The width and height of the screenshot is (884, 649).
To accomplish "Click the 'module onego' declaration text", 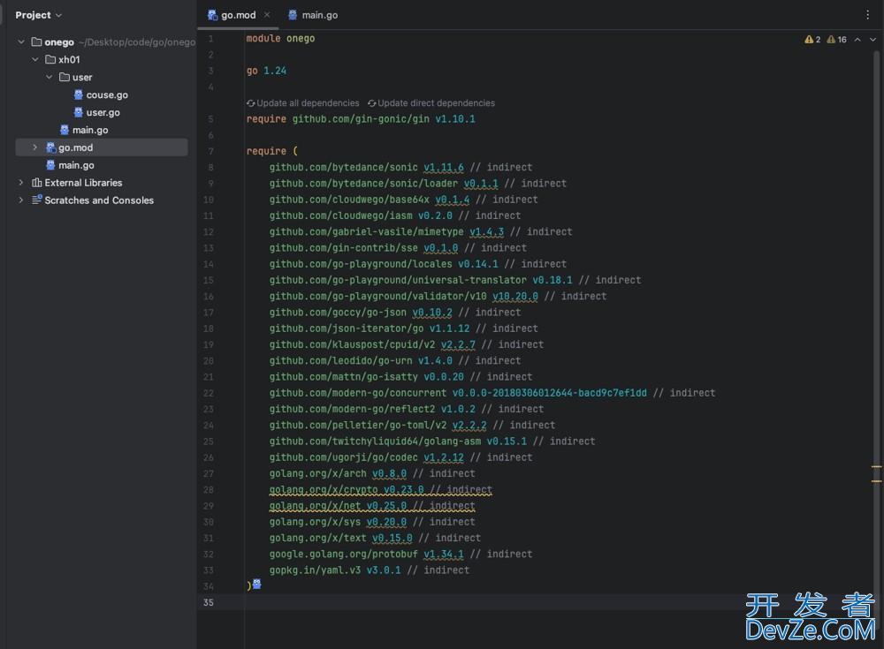I will (x=280, y=38).
